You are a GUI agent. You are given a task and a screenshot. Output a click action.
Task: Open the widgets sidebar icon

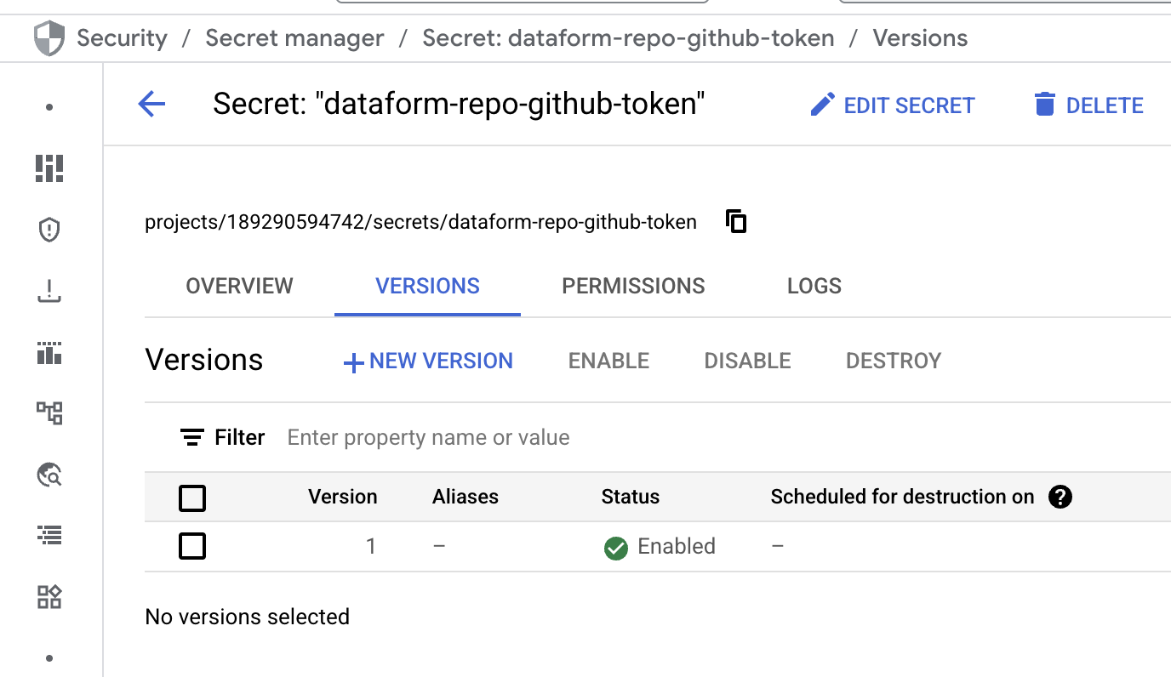click(x=49, y=596)
